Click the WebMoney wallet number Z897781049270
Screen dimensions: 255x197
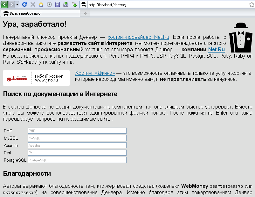226,186
